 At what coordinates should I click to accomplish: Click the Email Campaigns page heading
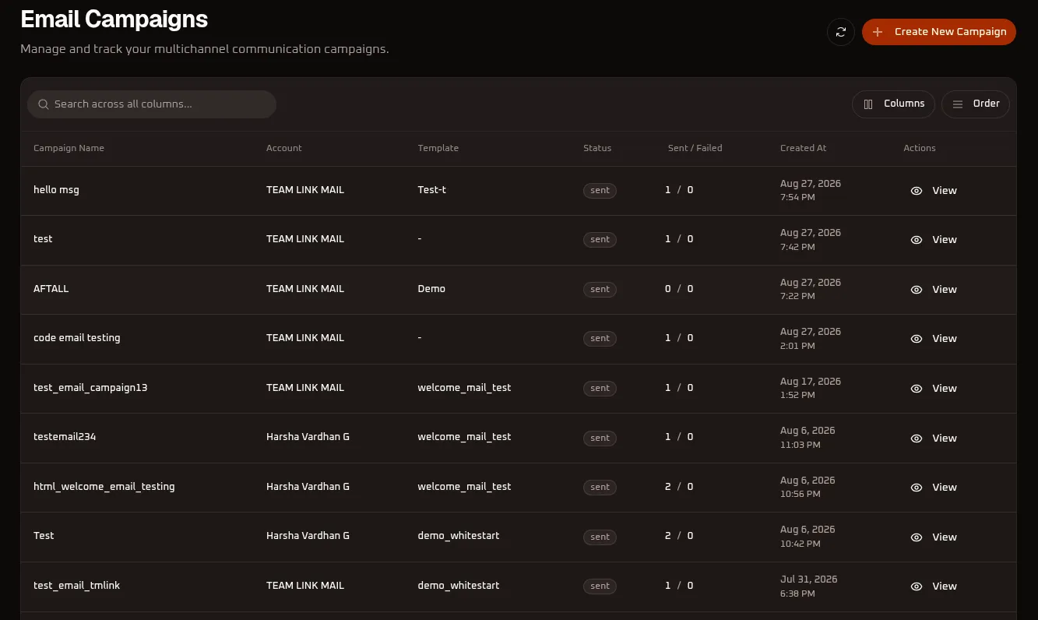point(114,19)
